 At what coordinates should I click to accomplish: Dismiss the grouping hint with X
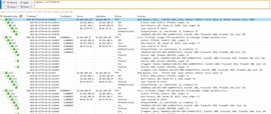(x=72, y=12)
